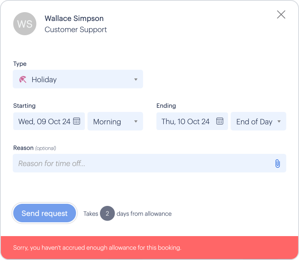Image resolution: width=299 pixels, height=260 pixels.
Task: Click the pink umbrella Holiday icon
Action: (x=23, y=79)
